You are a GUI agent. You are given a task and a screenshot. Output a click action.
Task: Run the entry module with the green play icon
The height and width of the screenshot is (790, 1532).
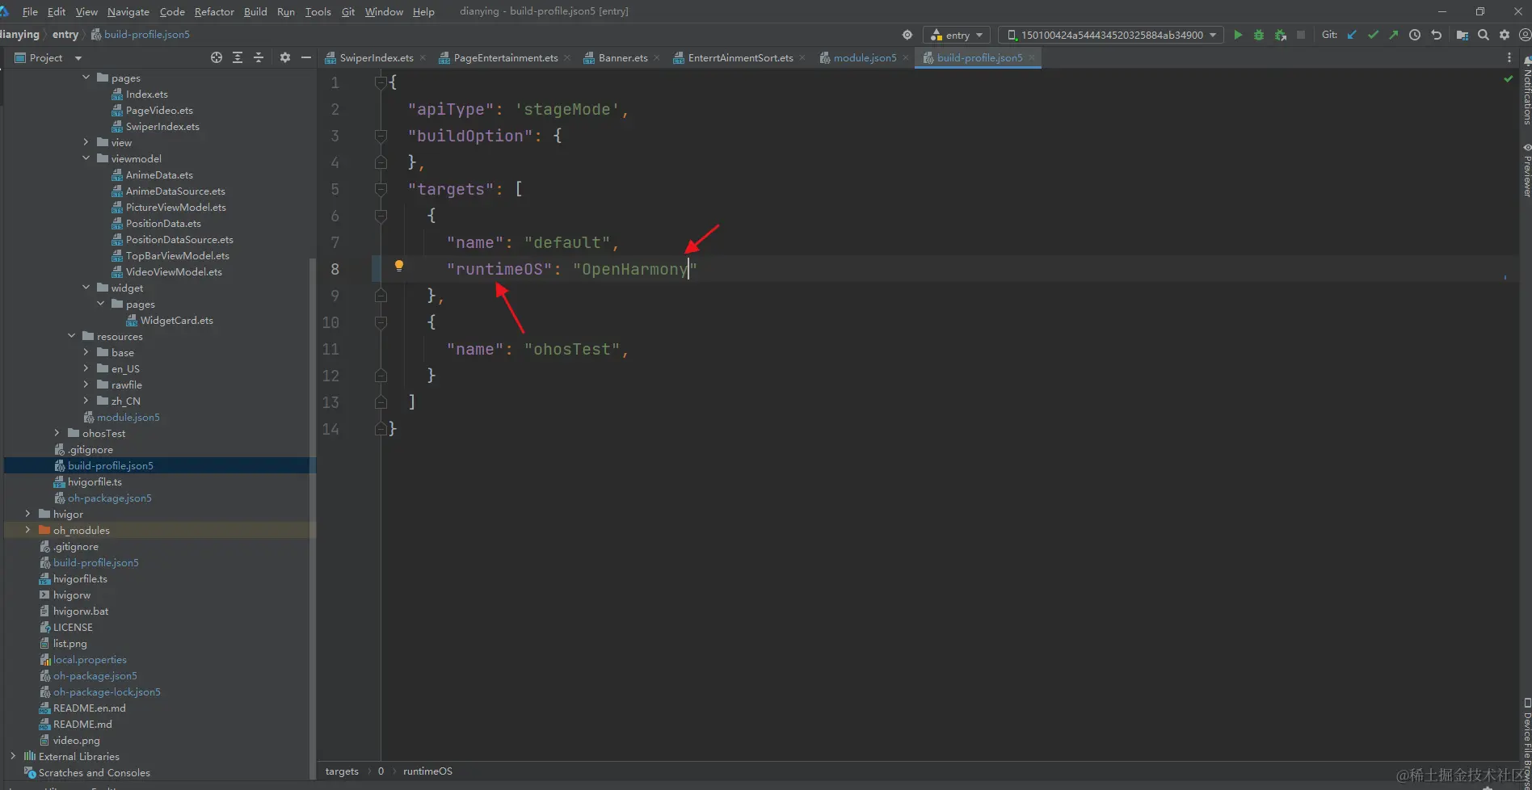tap(1238, 35)
